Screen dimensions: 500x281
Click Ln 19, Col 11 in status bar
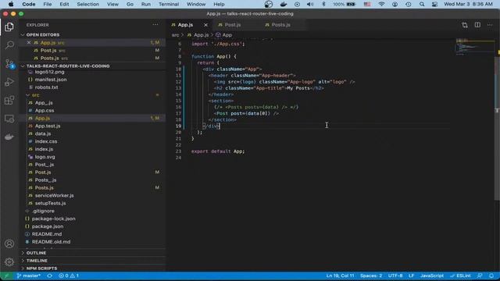(340, 276)
